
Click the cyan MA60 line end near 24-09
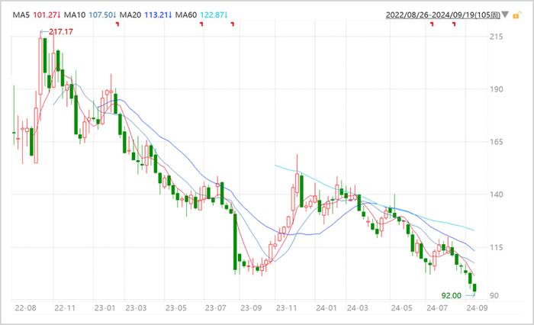click(473, 230)
